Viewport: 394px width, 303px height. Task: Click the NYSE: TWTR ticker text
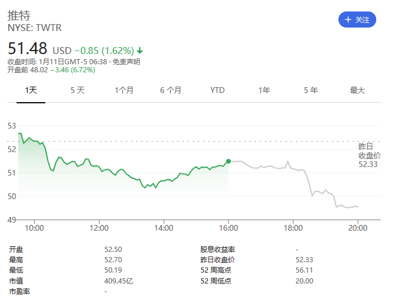click(x=34, y=28)
